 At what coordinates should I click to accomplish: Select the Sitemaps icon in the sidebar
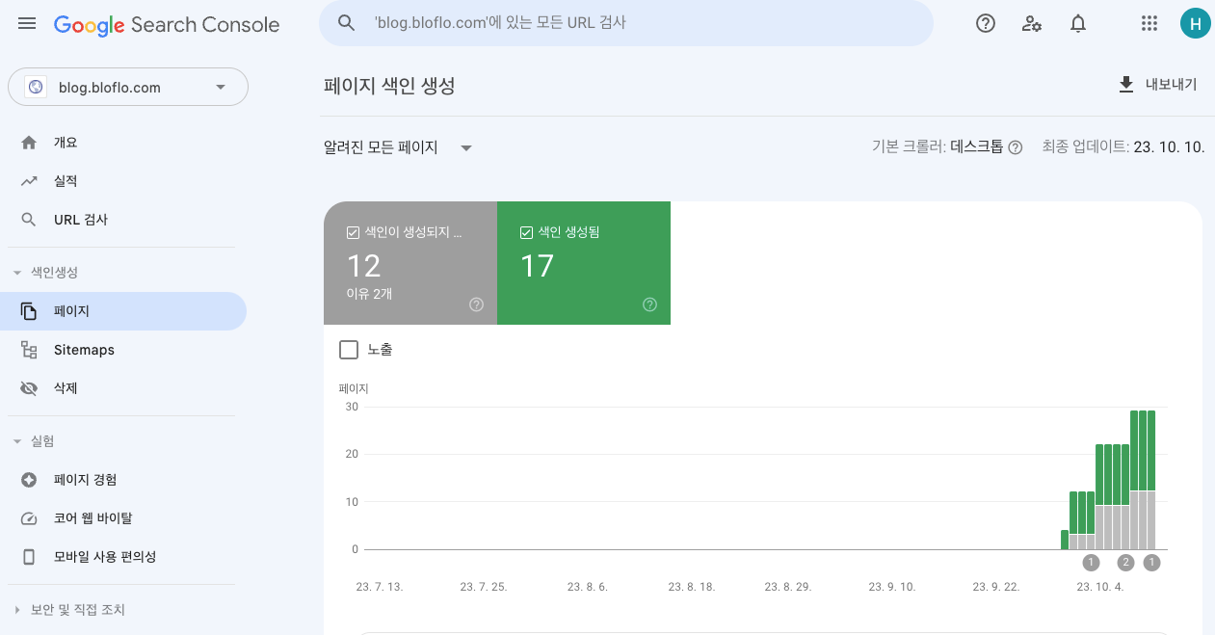pos(31,349)
